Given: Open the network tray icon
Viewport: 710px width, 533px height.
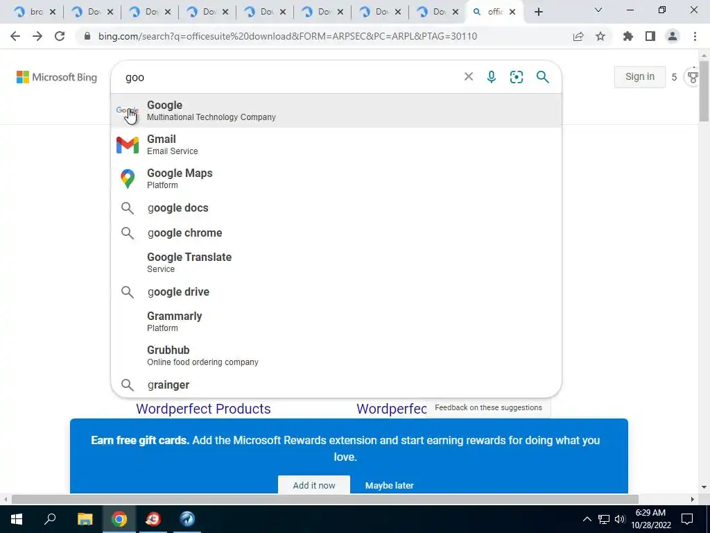Looking at the screenshot, I should coord(604,519).
